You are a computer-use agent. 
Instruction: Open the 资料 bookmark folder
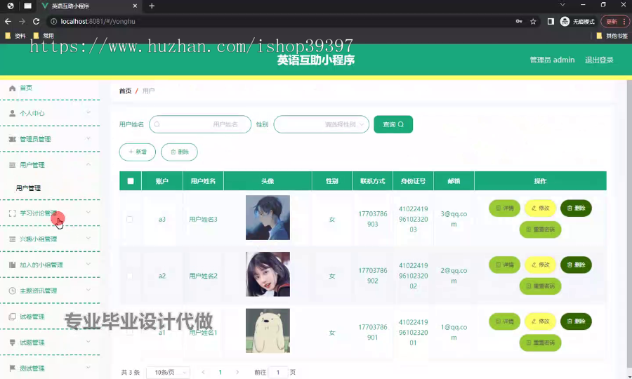click(x=15, y=36)
